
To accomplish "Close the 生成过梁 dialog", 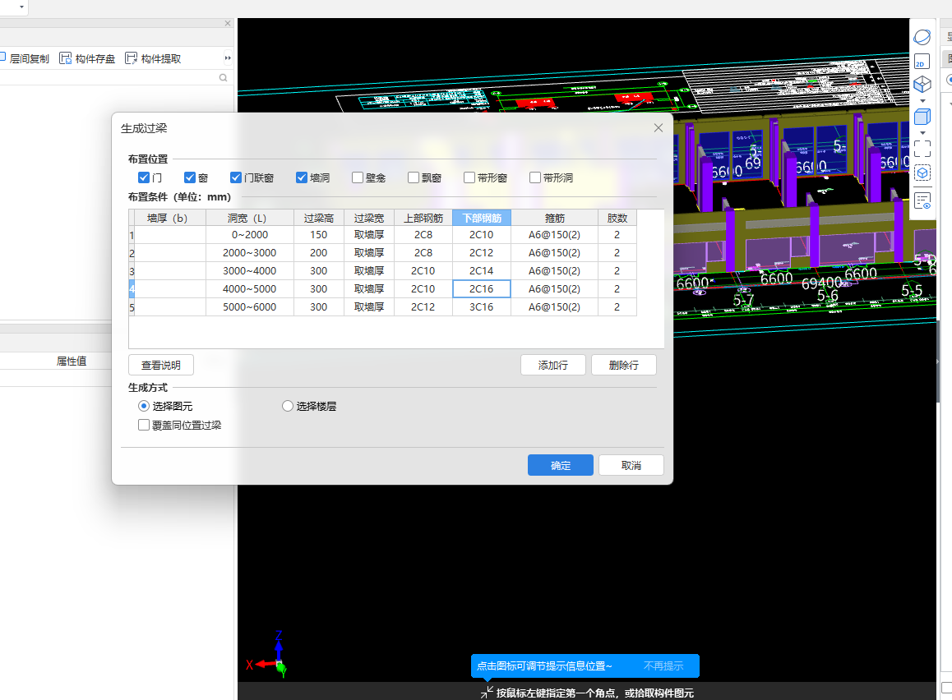I will (x=659, y=128).
